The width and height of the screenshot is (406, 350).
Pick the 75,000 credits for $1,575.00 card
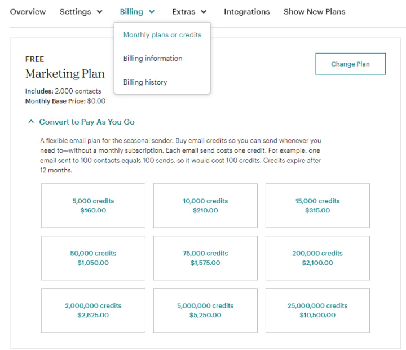point(205,258)
